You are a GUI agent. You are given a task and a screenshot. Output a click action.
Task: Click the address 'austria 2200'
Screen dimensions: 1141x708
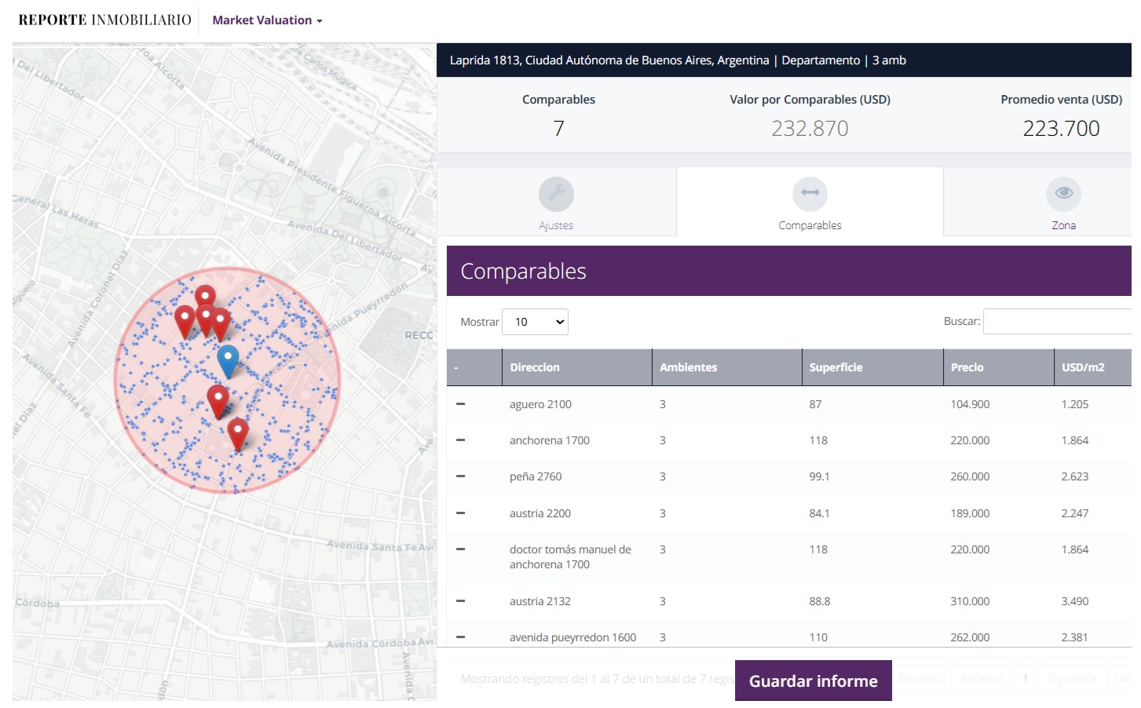click(540, 513)
